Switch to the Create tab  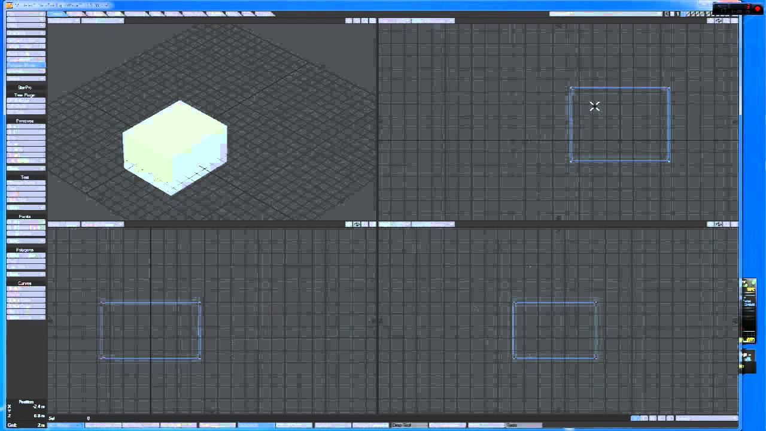click(x=57, y=14)
